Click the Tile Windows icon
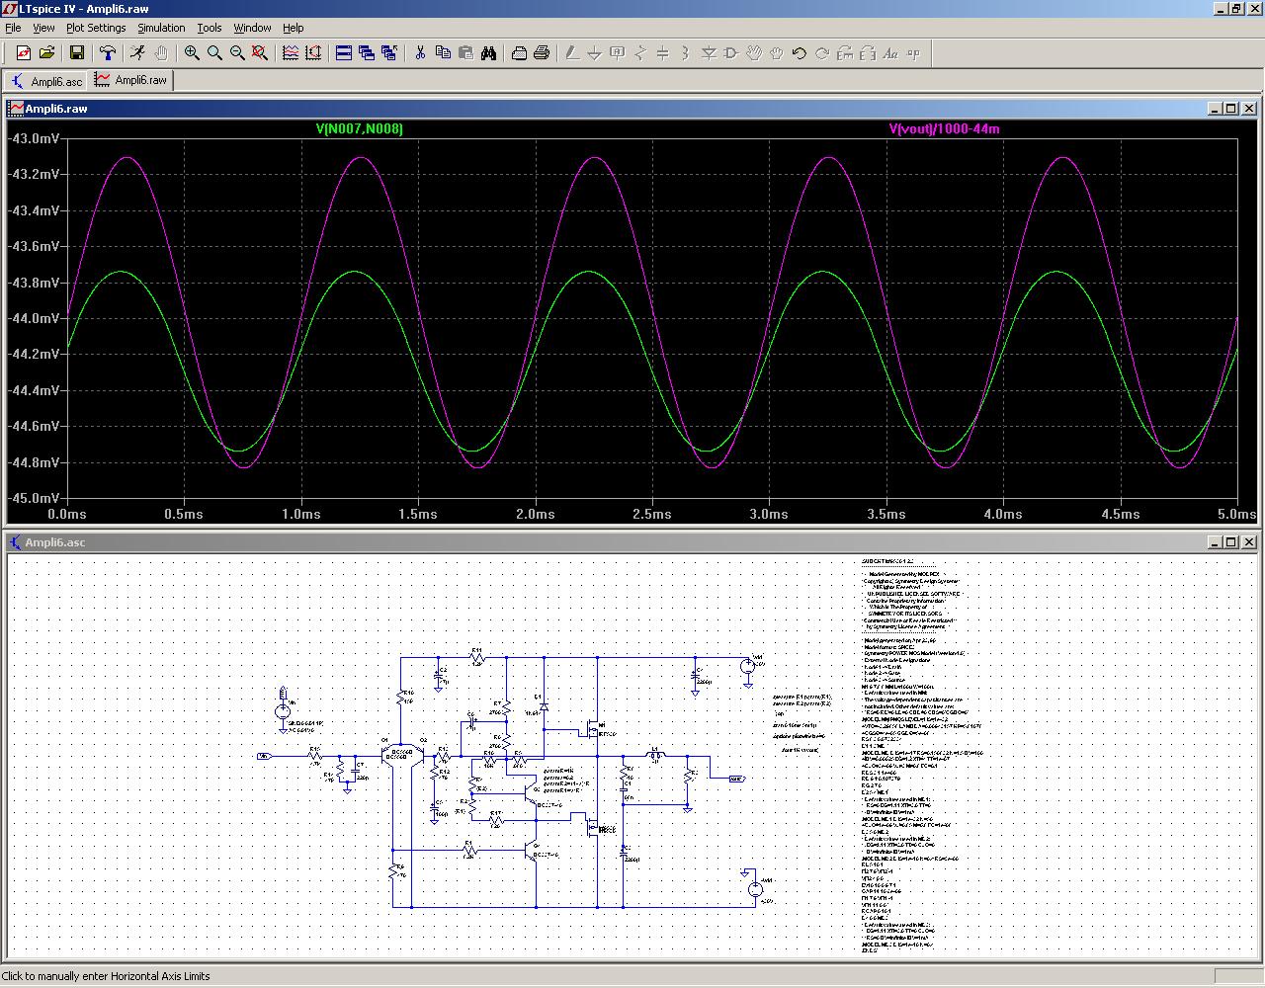This screenshot has width=1265, height=988. 344,53
